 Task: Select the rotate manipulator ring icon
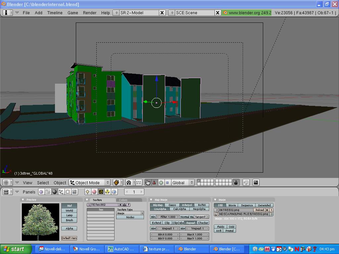tap(161, 183)
